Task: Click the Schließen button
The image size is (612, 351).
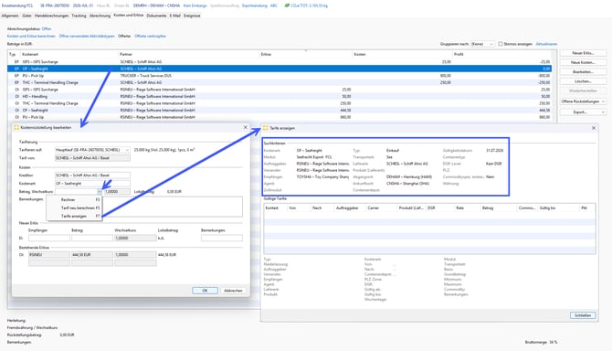Action: tap(583, 315)
